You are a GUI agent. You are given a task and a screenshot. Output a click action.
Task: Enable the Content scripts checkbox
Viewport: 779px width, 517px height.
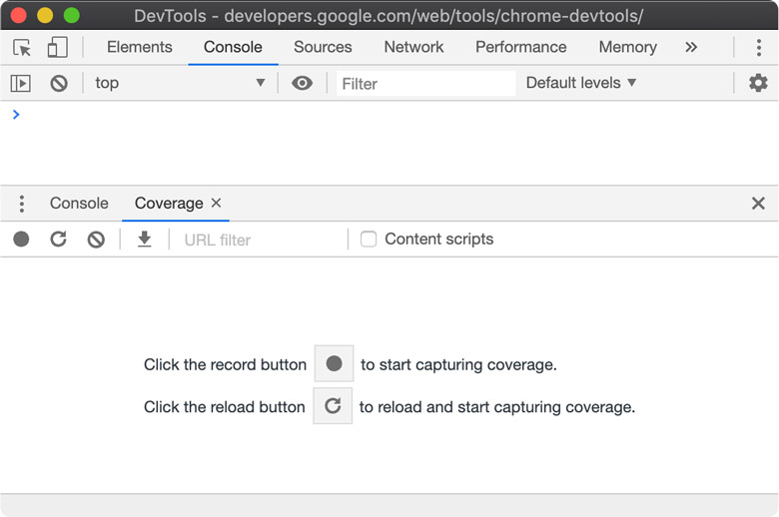click(369, 240)
